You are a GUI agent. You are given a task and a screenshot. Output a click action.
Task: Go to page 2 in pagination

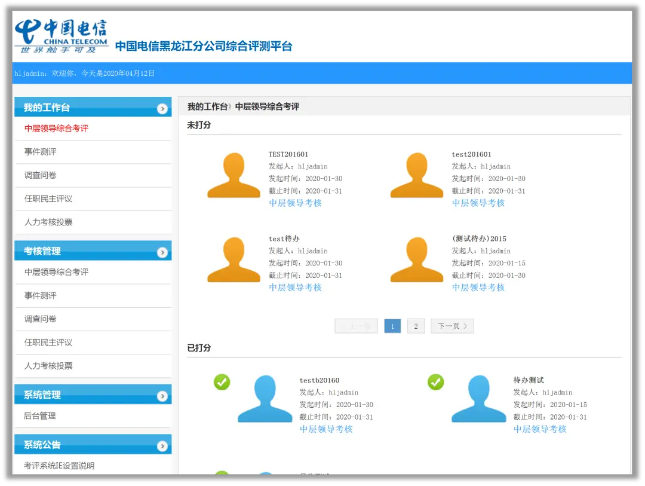pyautogui.click(x=416, y=326)
